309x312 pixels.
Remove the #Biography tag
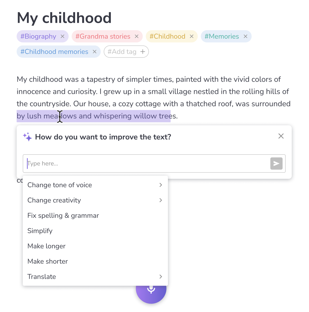63,37
